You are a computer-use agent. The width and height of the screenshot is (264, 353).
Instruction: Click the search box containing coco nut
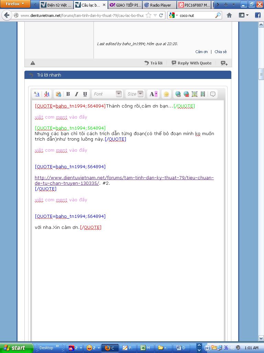196,16
